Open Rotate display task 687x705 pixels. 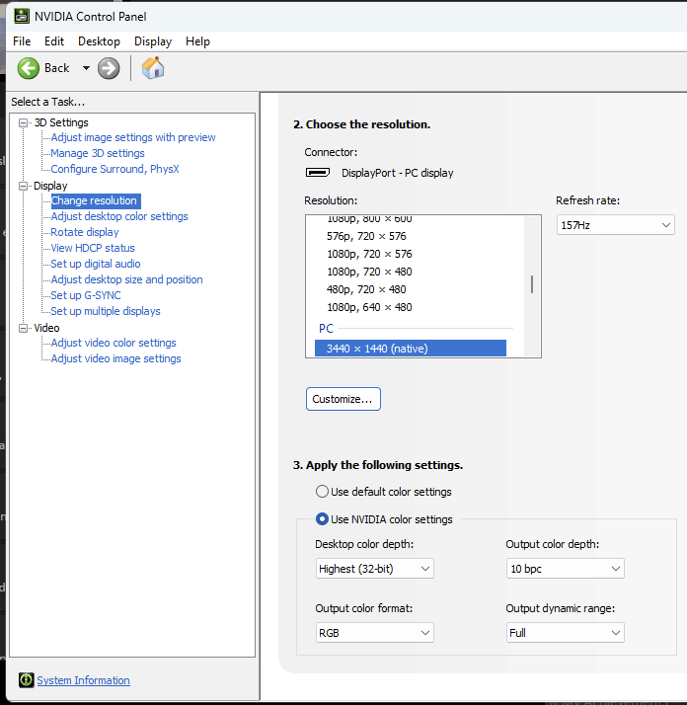(x=85, y=232)
